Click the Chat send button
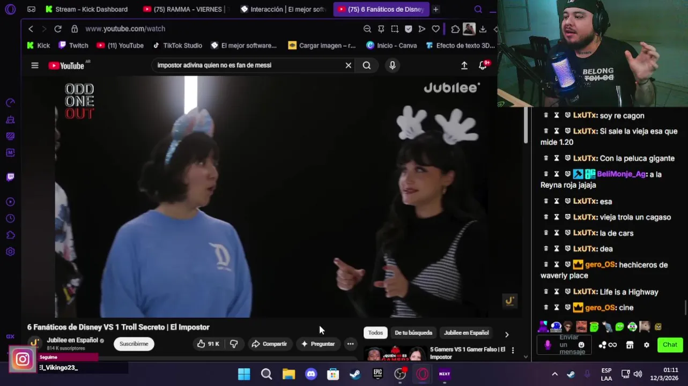The image size is (688, 386). pos(670,345)
